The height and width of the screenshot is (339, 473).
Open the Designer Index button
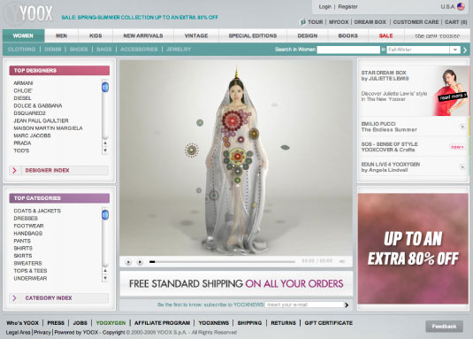[x=59, y=170]
